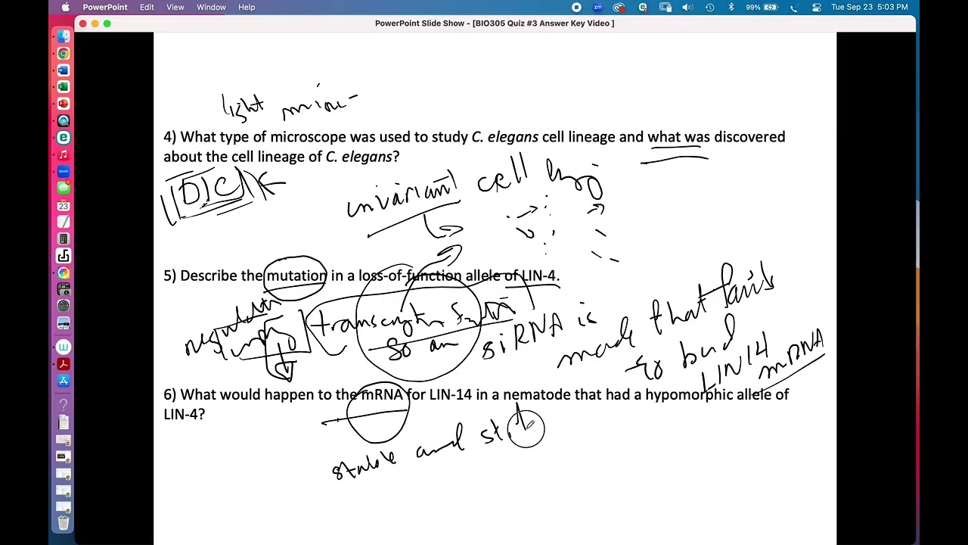Open the Bluetooth menu bar icon
The image size is (968, 545).
coord(731,8)
